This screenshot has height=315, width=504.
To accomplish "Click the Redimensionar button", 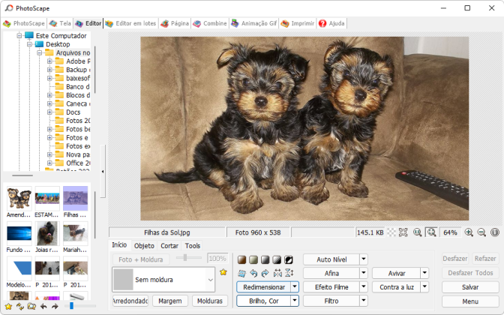I will coord(264,286).
